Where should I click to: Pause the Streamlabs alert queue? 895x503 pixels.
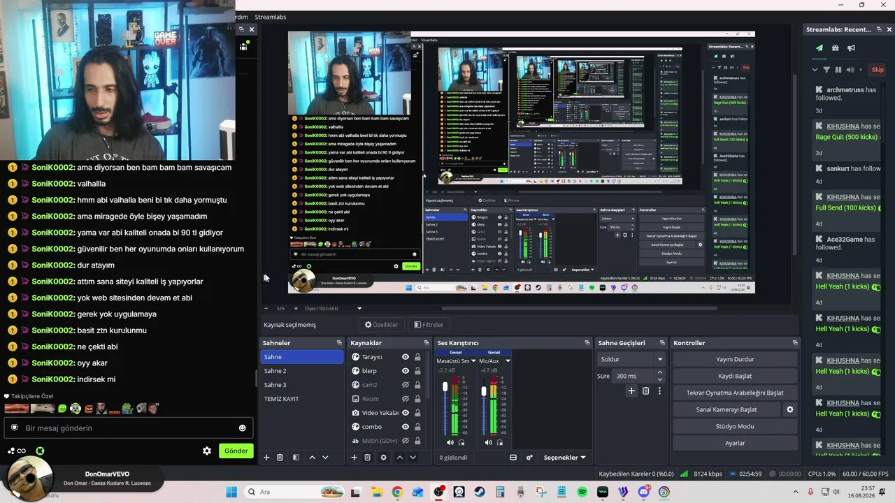838,70
